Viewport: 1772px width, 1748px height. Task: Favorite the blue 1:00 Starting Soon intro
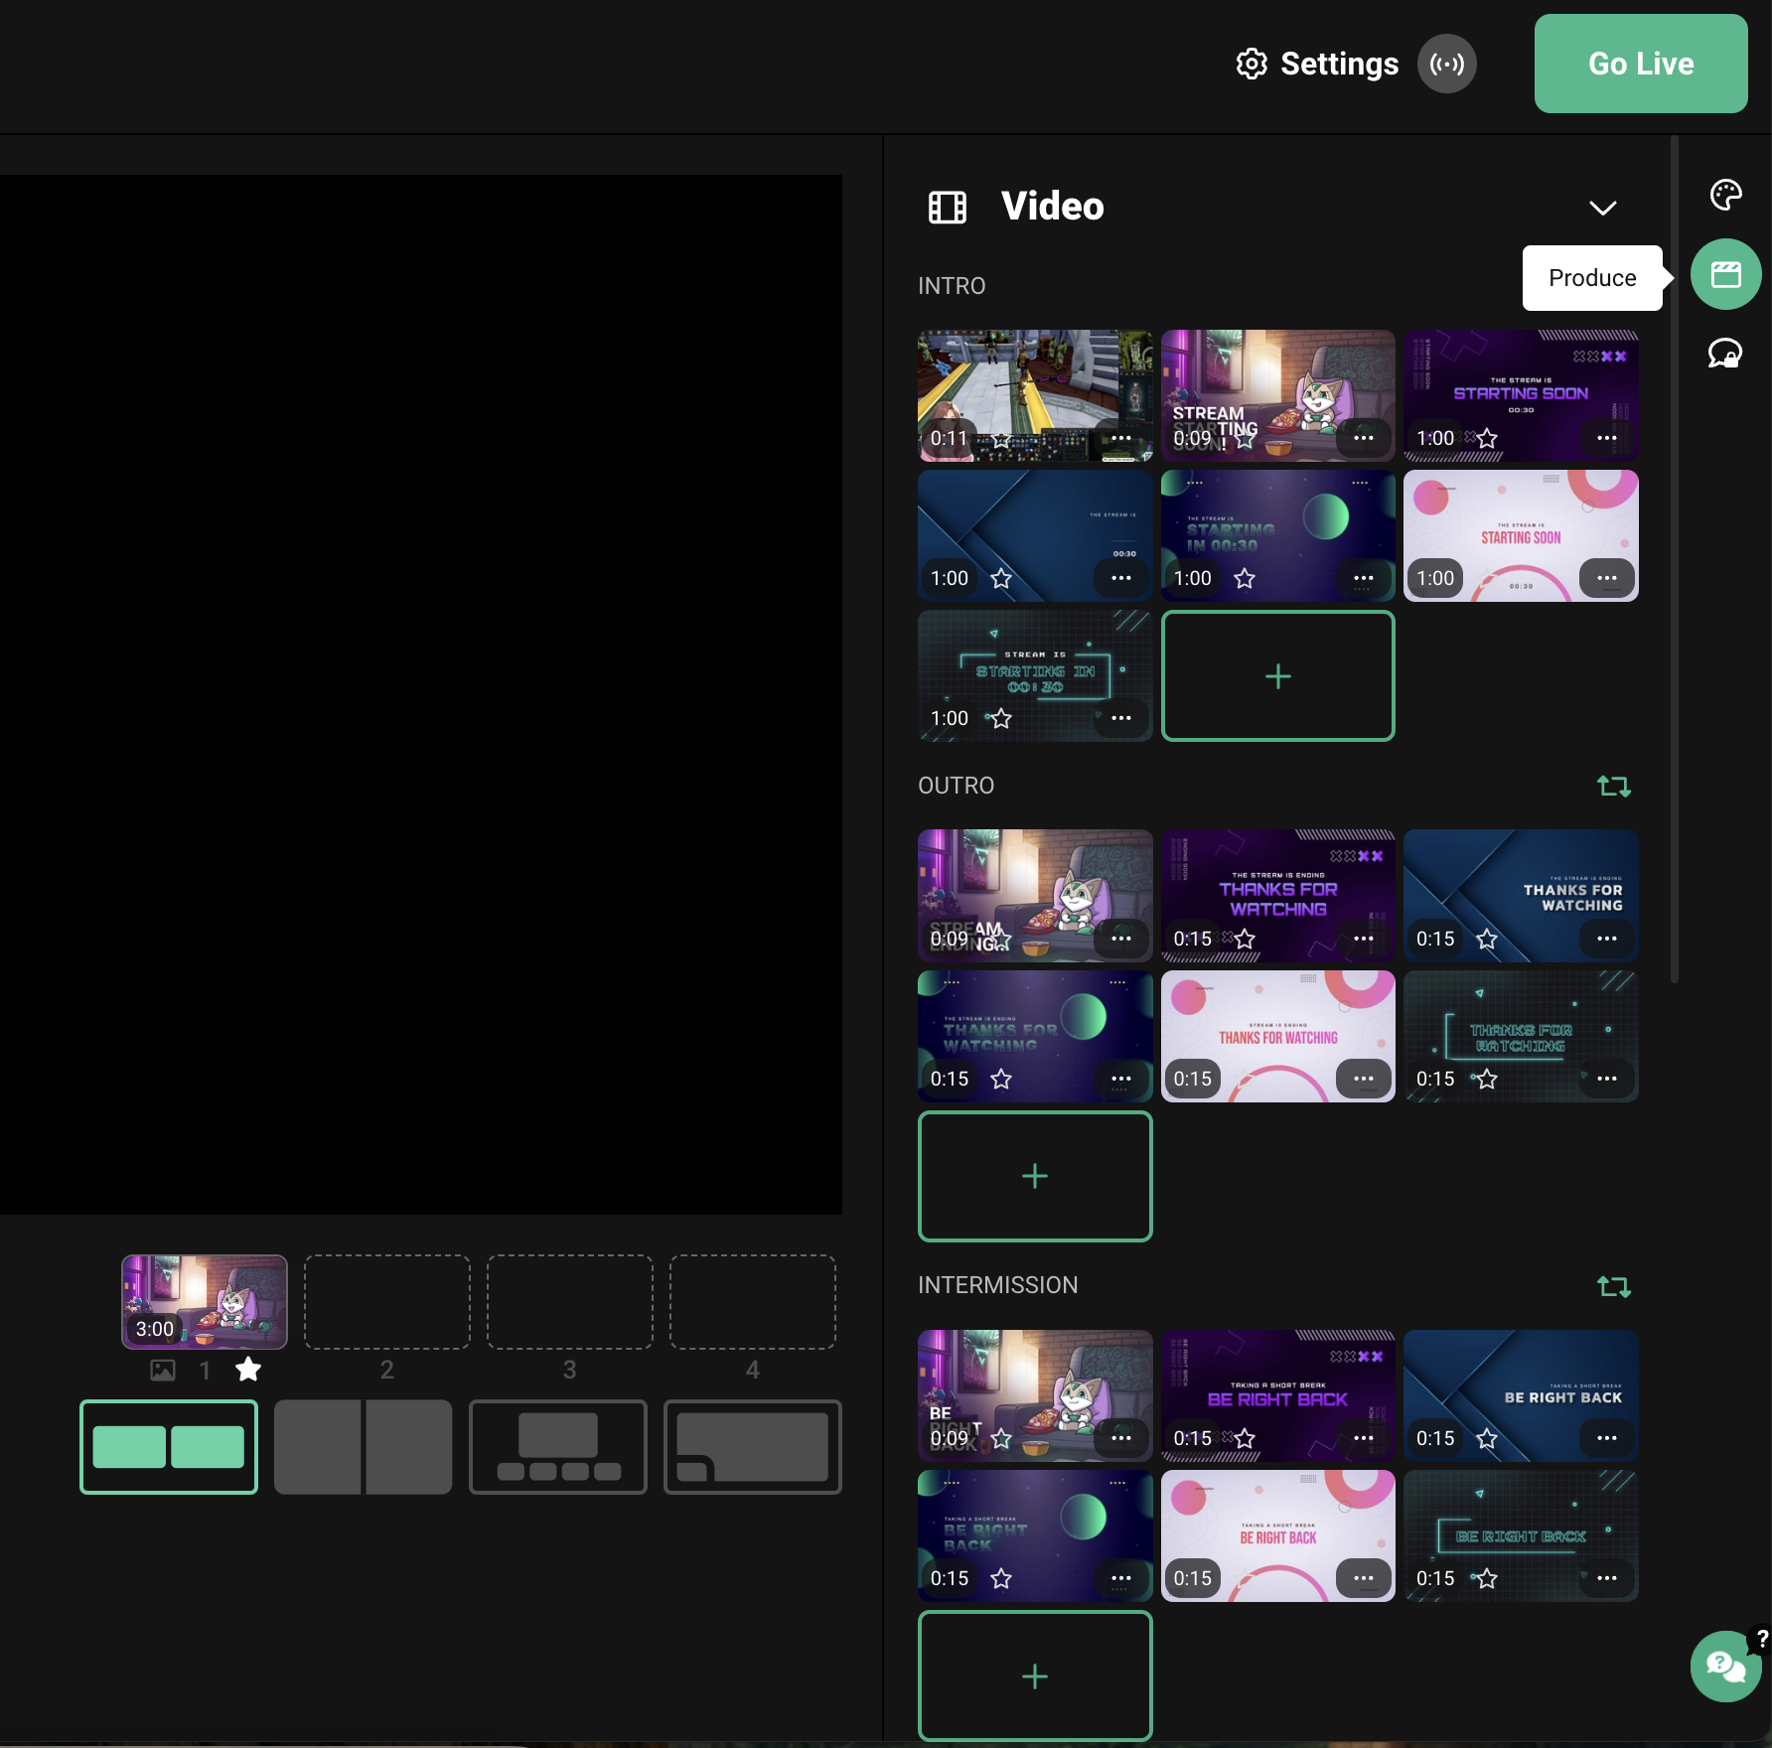(x=1001, y=577)
